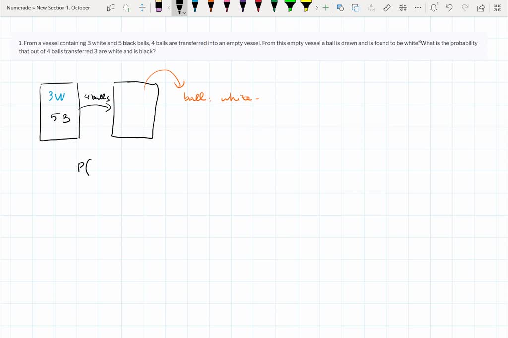Select the Eraser tool
This screenshot has width=508, height=338.
coord(159,7)
